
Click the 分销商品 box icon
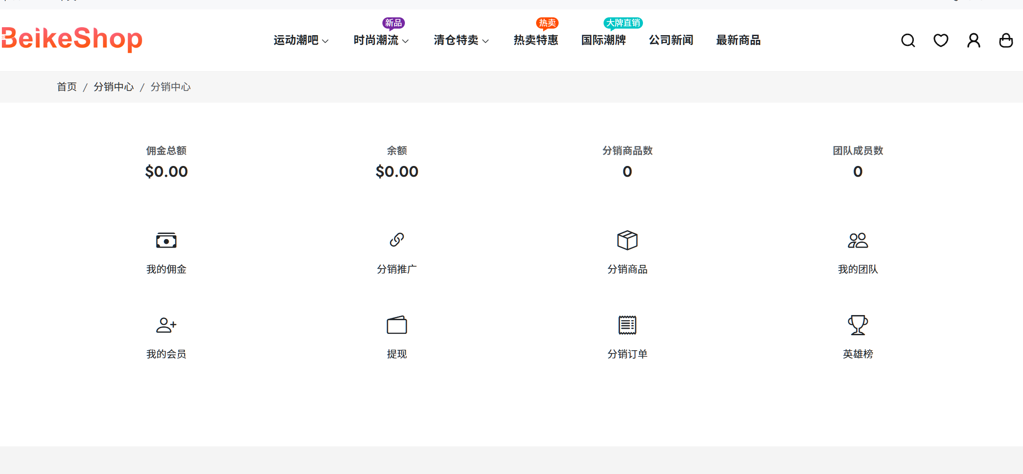point(627,240)
